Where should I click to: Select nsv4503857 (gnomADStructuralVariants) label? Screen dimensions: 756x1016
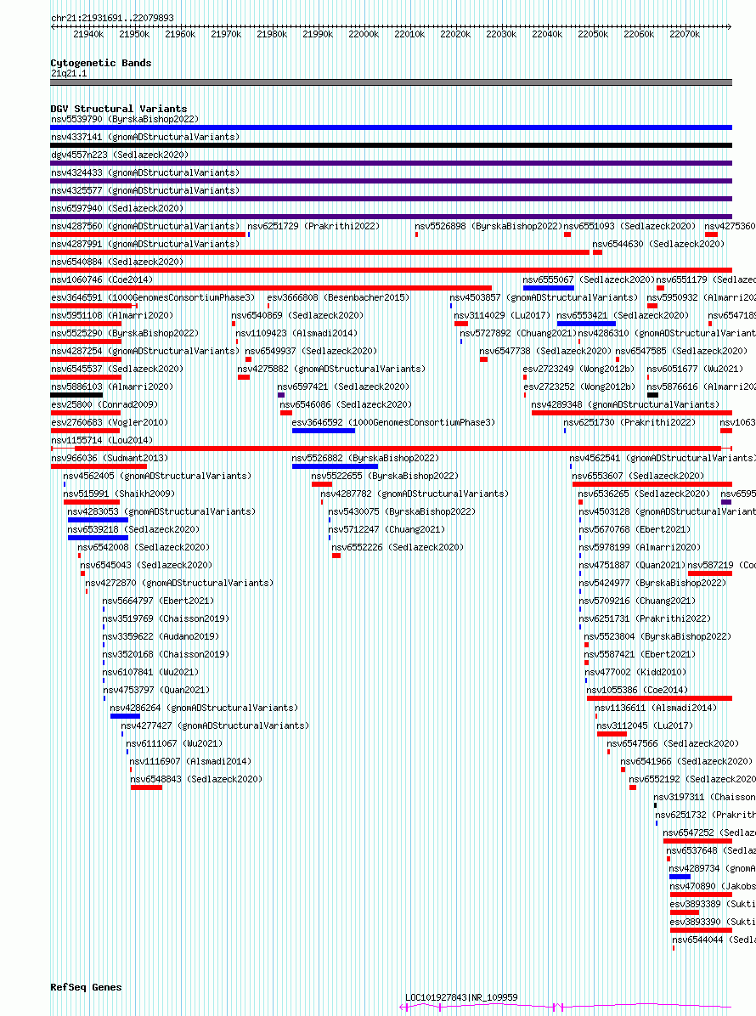(544, 297)
